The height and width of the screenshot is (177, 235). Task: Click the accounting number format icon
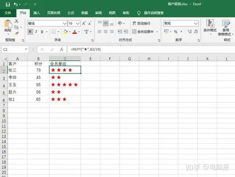[x=166, y=32]
